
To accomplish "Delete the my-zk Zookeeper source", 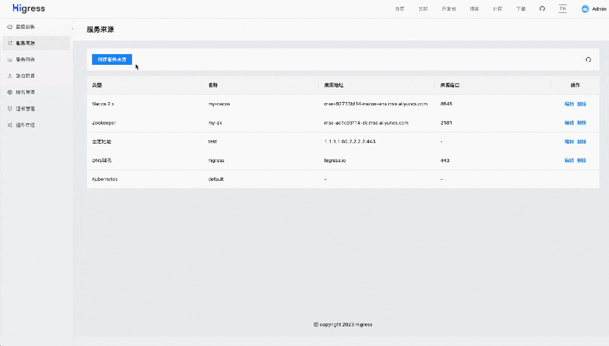I will [581, 122].
